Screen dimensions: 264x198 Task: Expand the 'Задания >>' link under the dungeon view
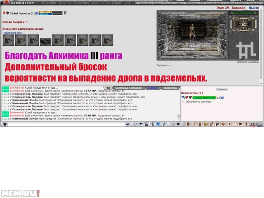[164, 65]
